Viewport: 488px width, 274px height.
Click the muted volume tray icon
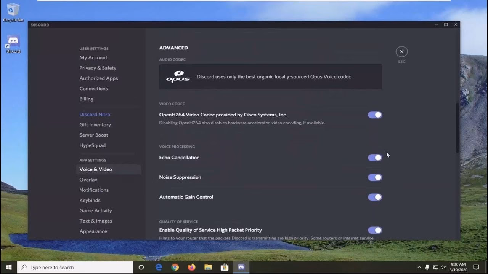click(x=443, y=267)
